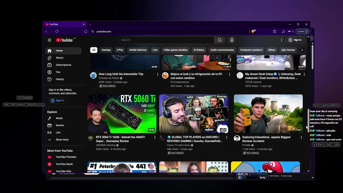This screenshot has width=343, height=193.
Task: Open options for My dream Desk Setup video
Action: (304, 74)
